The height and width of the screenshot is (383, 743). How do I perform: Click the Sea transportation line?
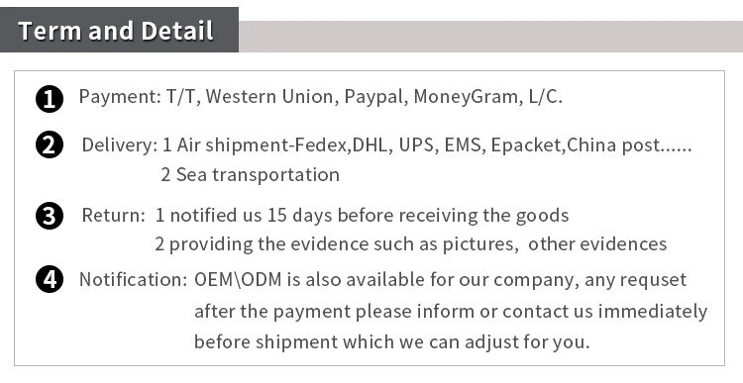(x=251, y=175)
